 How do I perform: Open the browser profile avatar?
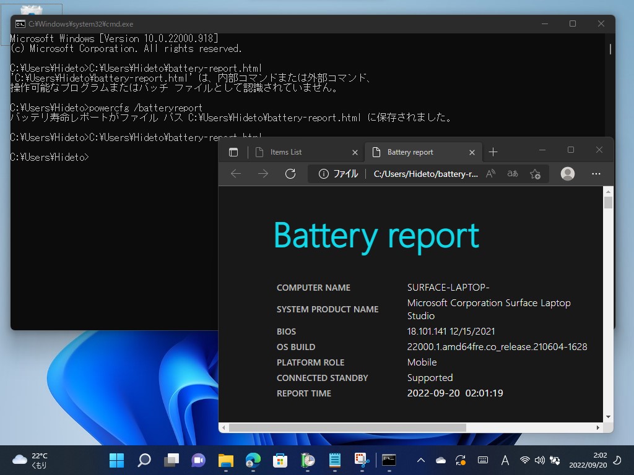coord(568,174)
